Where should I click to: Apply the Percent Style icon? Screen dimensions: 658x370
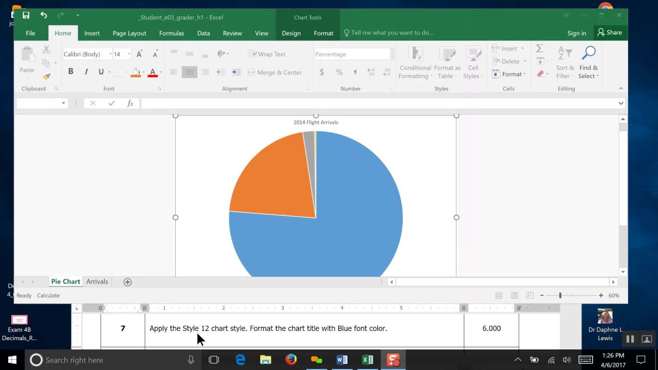(339, 72)
